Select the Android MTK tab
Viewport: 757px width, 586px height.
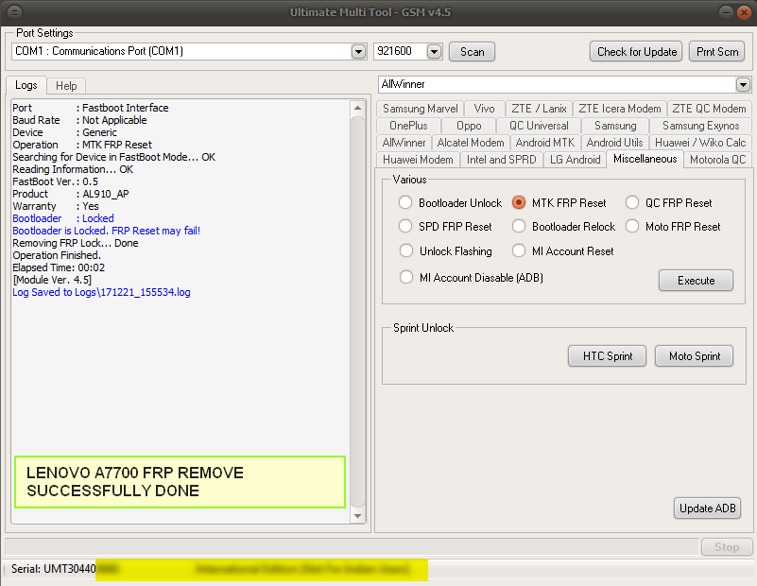coord(544,142)
